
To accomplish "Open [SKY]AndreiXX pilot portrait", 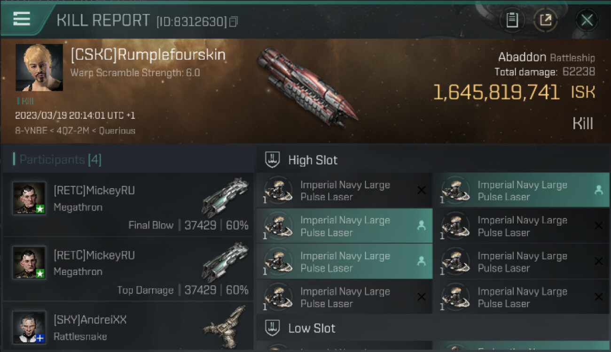I will point(29,327).
